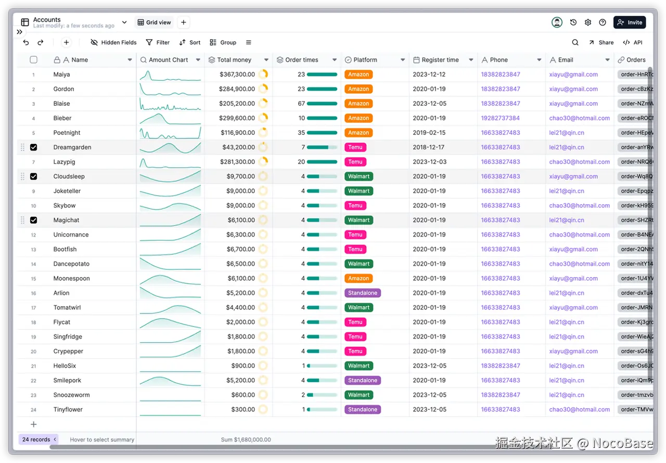Image resolution: width=666 pixels, height=463 pixels.
Task: Open the history clock icon
Action: pyautogui.click(x=573, y=22)
